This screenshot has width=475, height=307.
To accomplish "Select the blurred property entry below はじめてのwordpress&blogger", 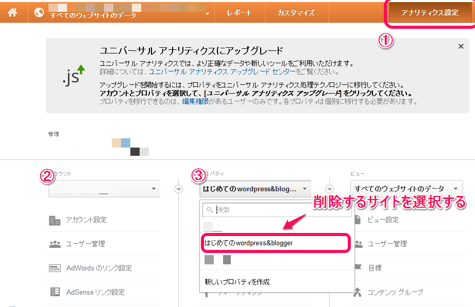I will pyautogui.click(x=217, y=260).
